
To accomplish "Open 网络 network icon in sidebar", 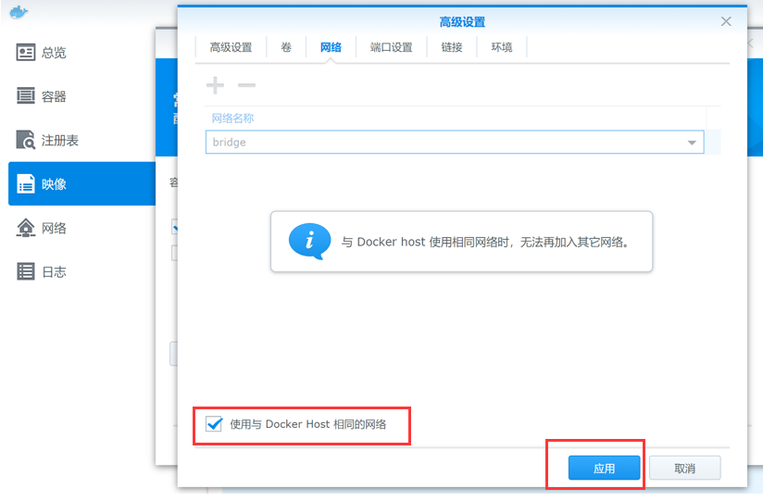I will pos(26,228).
